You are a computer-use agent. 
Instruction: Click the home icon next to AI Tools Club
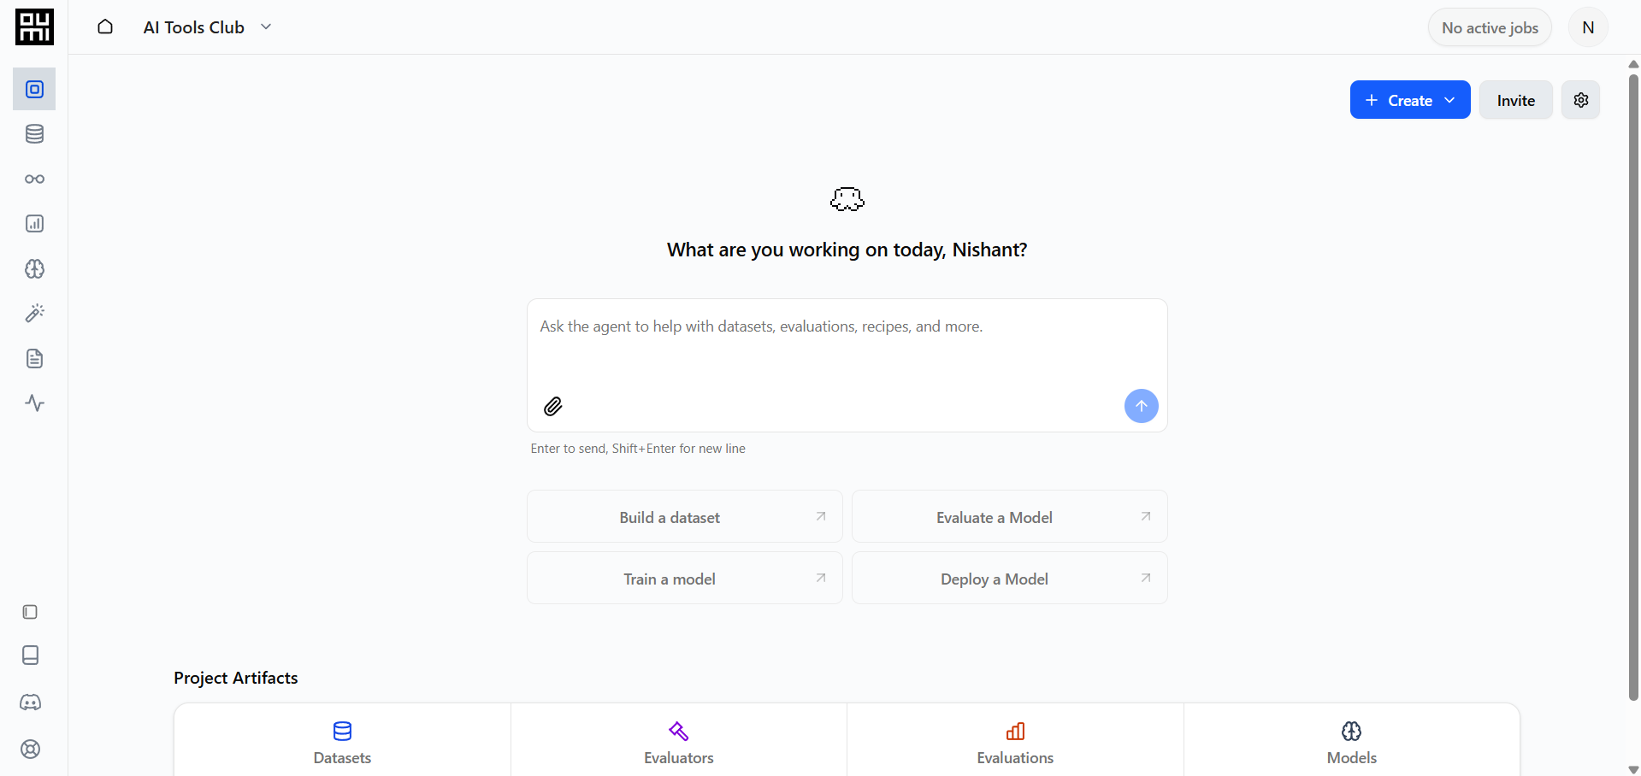click(105, 26)
